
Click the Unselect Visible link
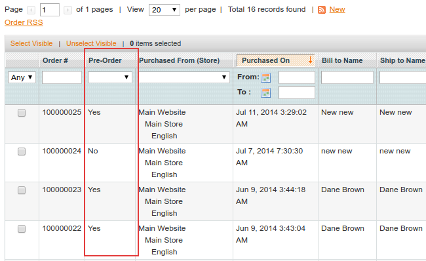tap(91, 43)
